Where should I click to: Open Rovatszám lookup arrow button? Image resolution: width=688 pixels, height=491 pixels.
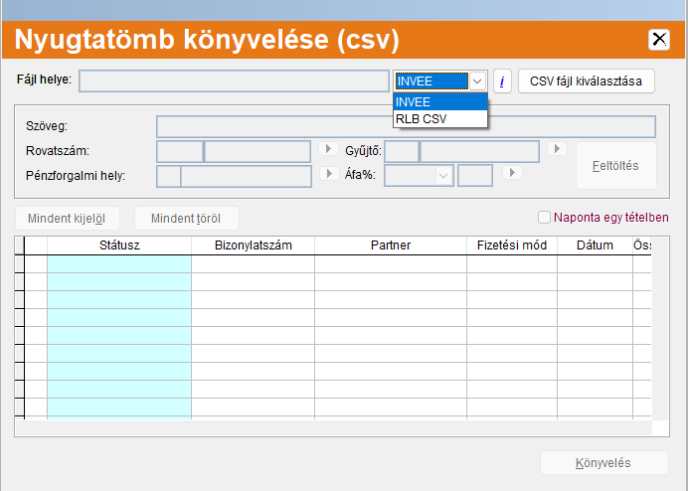click(x=328, y=149)
